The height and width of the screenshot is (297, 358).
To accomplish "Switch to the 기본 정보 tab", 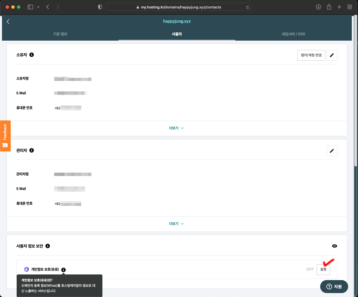I will tap(60, 34).
